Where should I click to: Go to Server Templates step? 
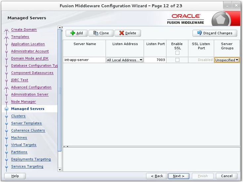(x=26, y=123)
